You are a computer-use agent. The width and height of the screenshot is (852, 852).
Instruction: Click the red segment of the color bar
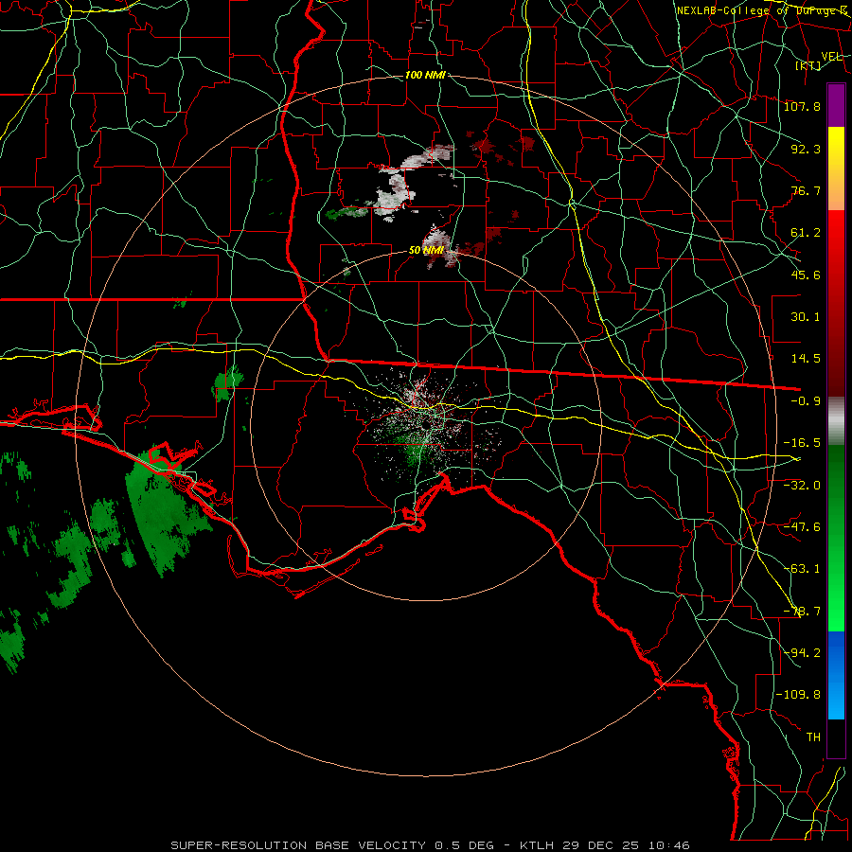point(836,303)
